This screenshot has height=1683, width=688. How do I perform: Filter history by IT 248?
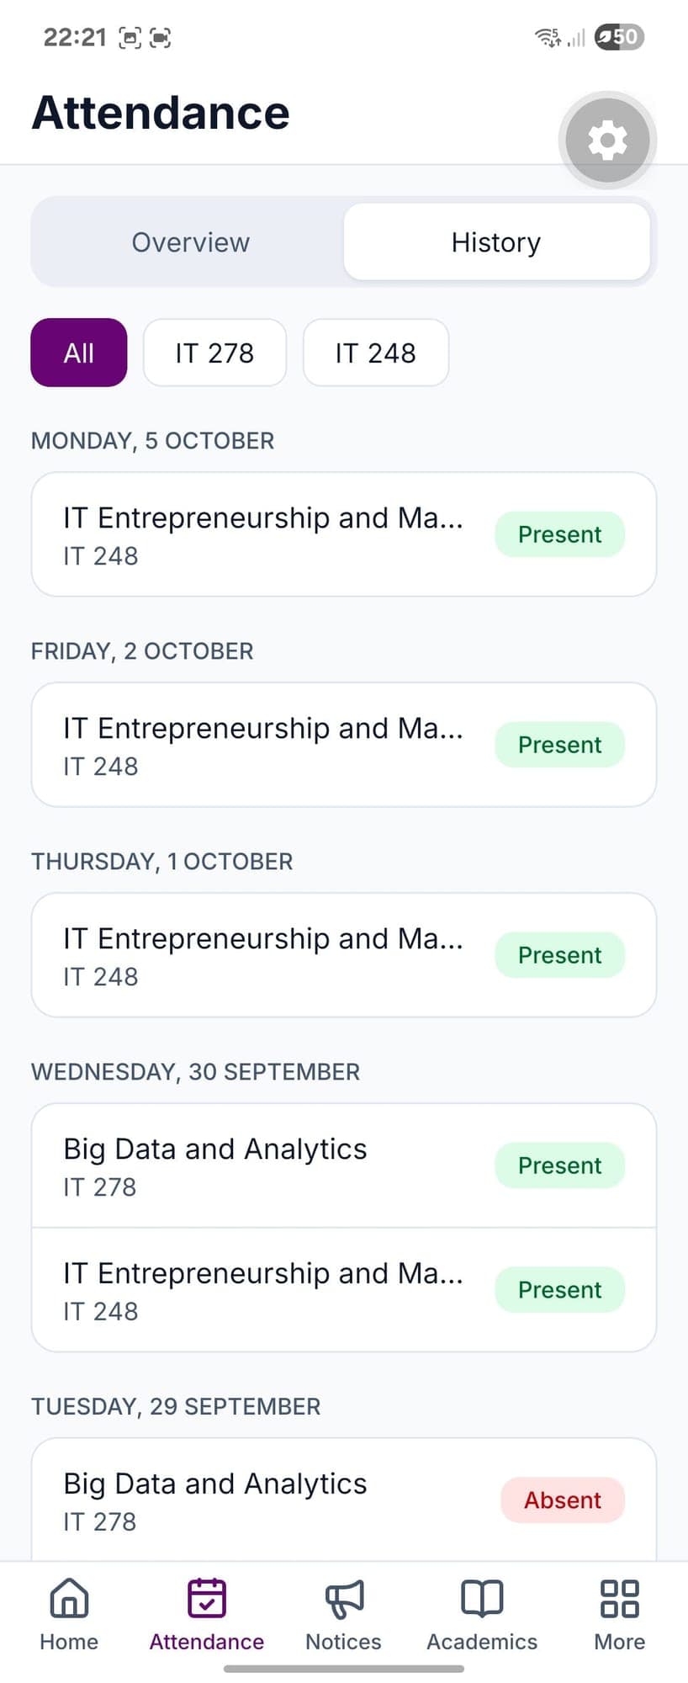click(x=375, y=353)
